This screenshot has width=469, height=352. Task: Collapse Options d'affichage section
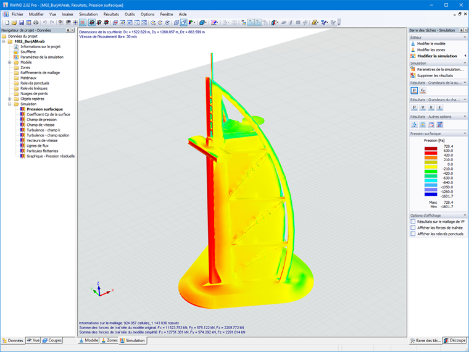(465, 215)
